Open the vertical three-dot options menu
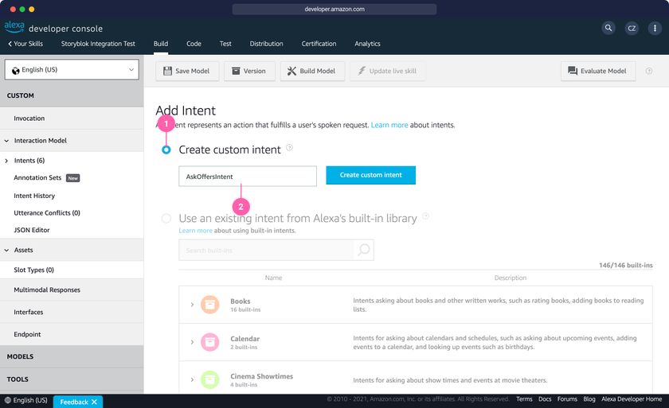Viewport: 669px width, 408px height. (x=655, y=28)
